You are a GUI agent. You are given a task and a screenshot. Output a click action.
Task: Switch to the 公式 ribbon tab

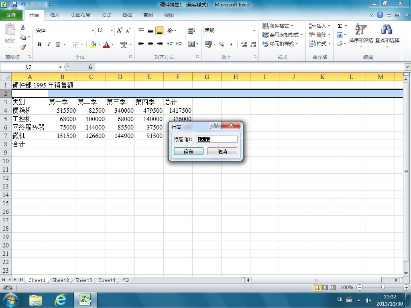(x=106, y=15)
